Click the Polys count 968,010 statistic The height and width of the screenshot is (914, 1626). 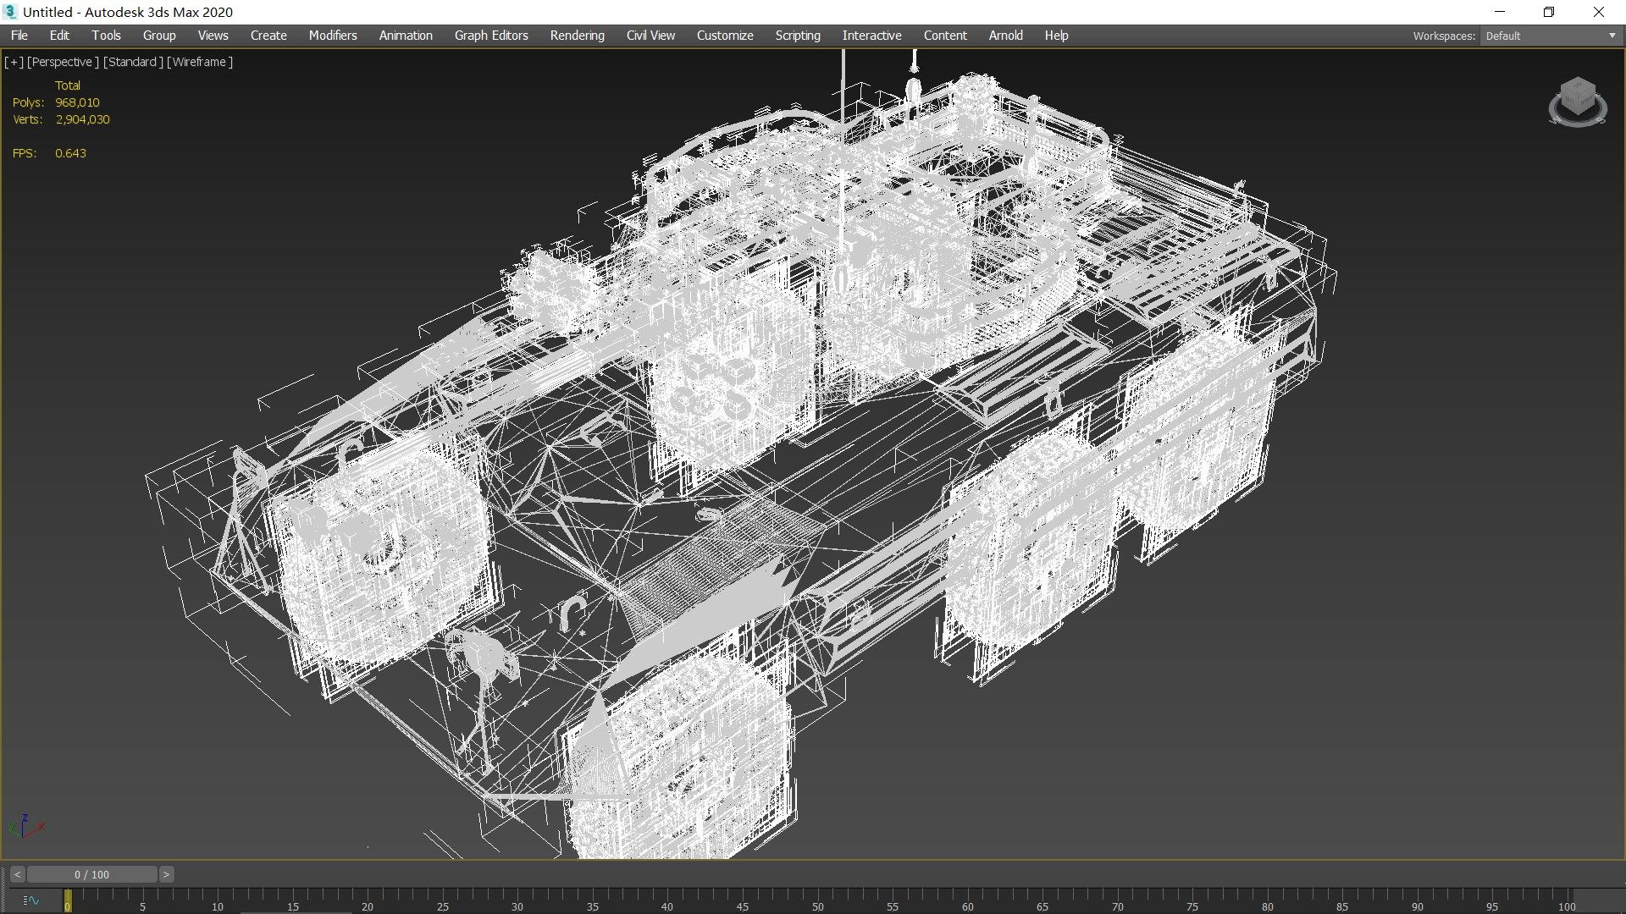click(x=77, y=102)
